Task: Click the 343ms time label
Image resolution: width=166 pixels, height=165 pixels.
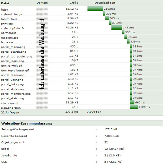Action: tap(138, 65)
